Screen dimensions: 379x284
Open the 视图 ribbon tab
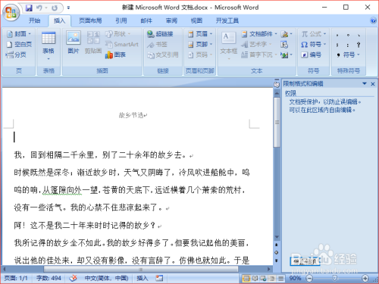click(x=196, y=20)
